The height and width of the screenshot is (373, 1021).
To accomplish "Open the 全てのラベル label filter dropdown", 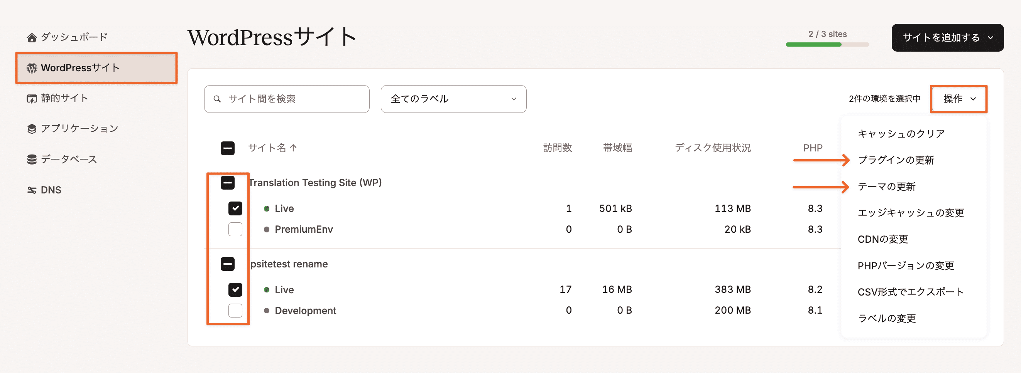I will click(x=453, y=99).
